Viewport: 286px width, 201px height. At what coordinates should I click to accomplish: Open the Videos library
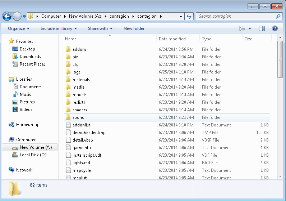(x=26, y=110)
